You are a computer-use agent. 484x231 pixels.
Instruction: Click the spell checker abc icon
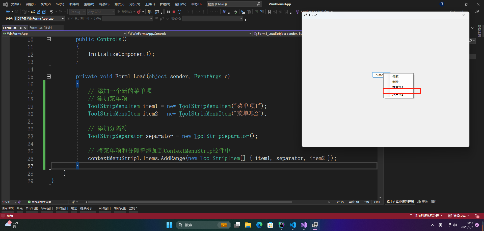(235, 12)
